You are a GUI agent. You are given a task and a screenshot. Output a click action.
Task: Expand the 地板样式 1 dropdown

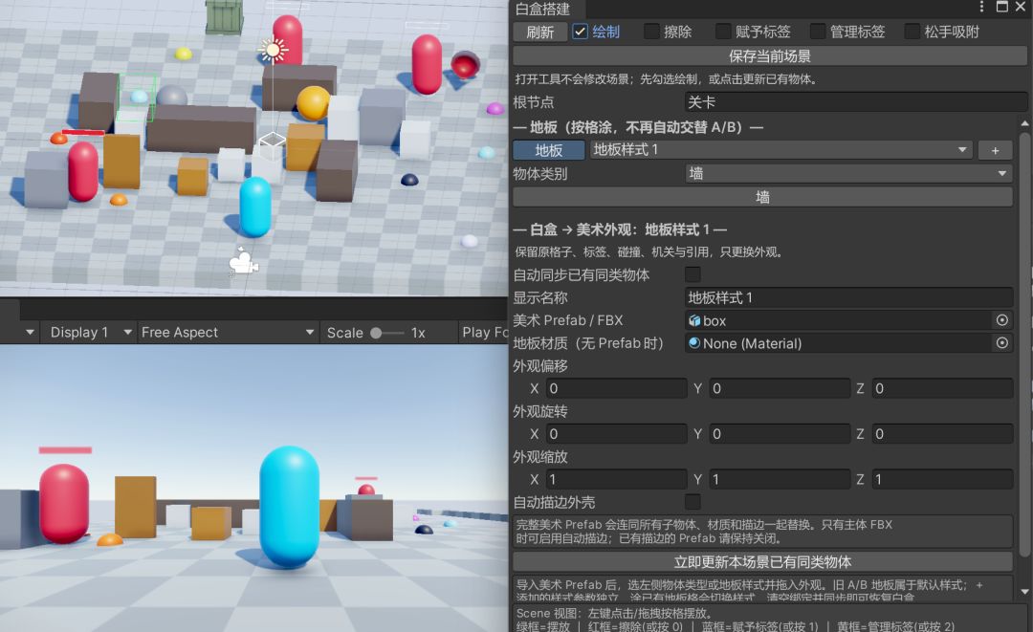coord(780,150)
